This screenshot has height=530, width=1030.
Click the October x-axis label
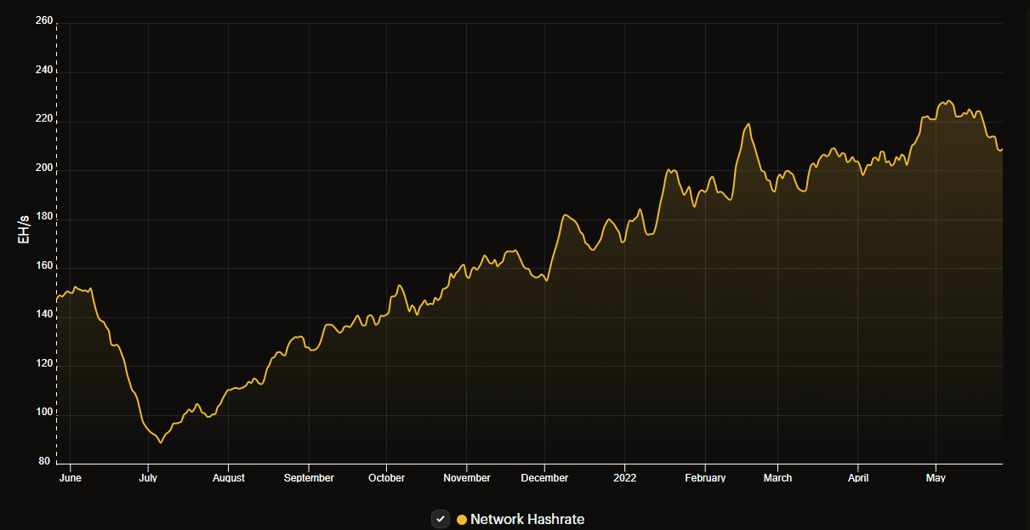386,478
